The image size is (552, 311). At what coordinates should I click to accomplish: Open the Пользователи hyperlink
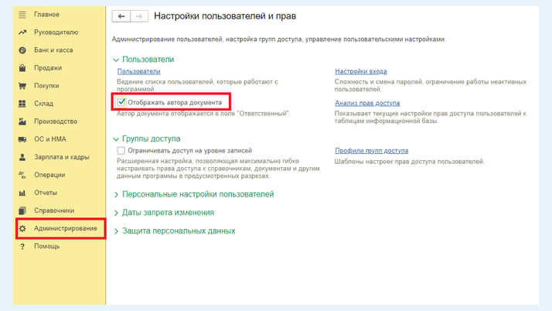138,71
